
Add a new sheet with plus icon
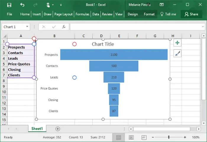pos(58,129)
